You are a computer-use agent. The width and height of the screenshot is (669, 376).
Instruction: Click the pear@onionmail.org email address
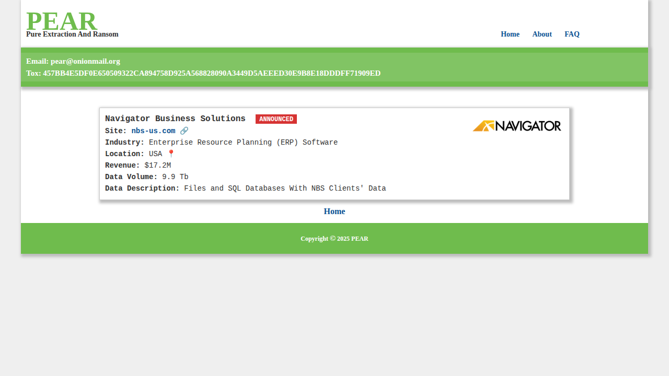85,61
